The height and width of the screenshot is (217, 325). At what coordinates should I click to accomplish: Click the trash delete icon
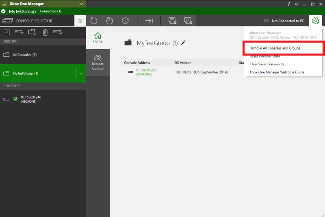pos(45,32)
